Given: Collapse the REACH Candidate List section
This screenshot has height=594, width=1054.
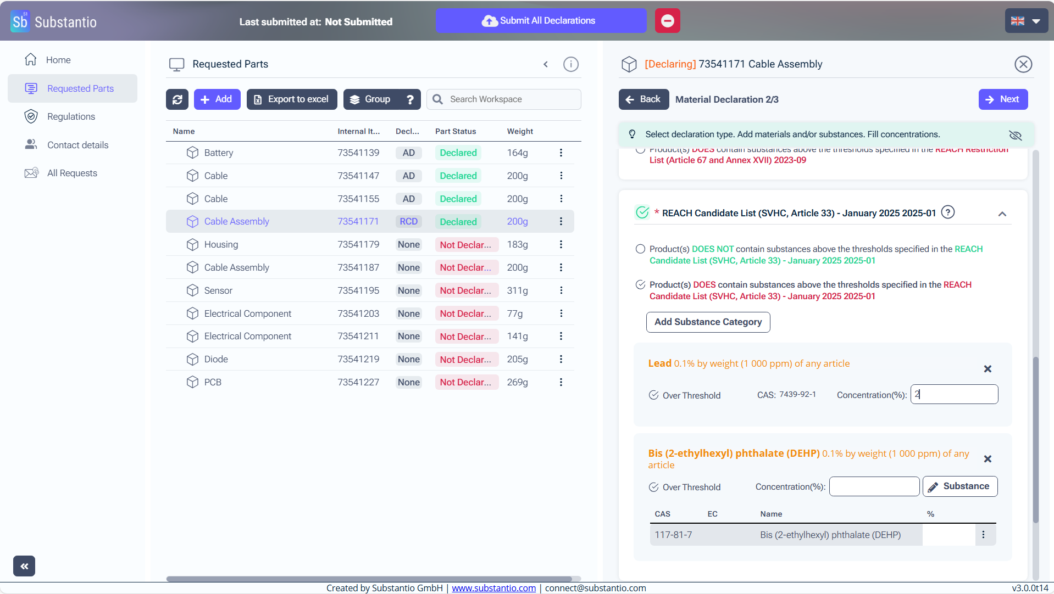Looking at the screenshot, I should (x=1002, y=214).
